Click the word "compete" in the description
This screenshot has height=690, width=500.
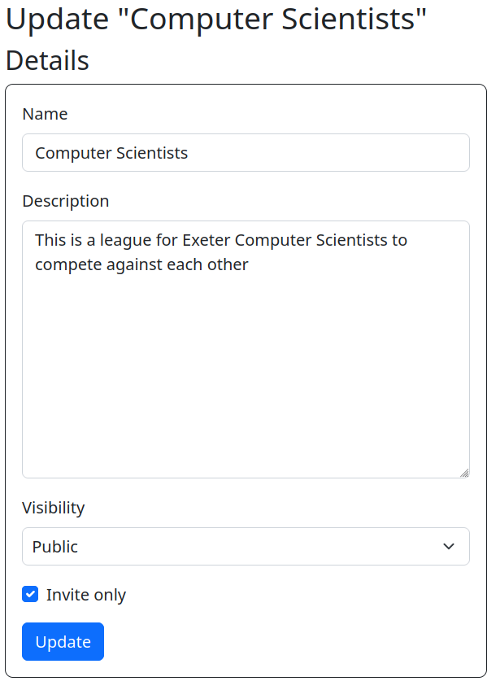[68, 264]
